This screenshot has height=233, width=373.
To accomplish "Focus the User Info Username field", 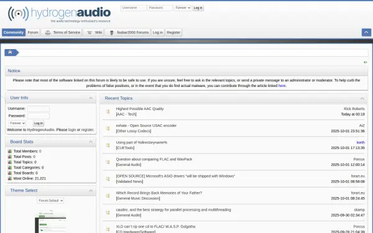I will click(x=39, y=109).
